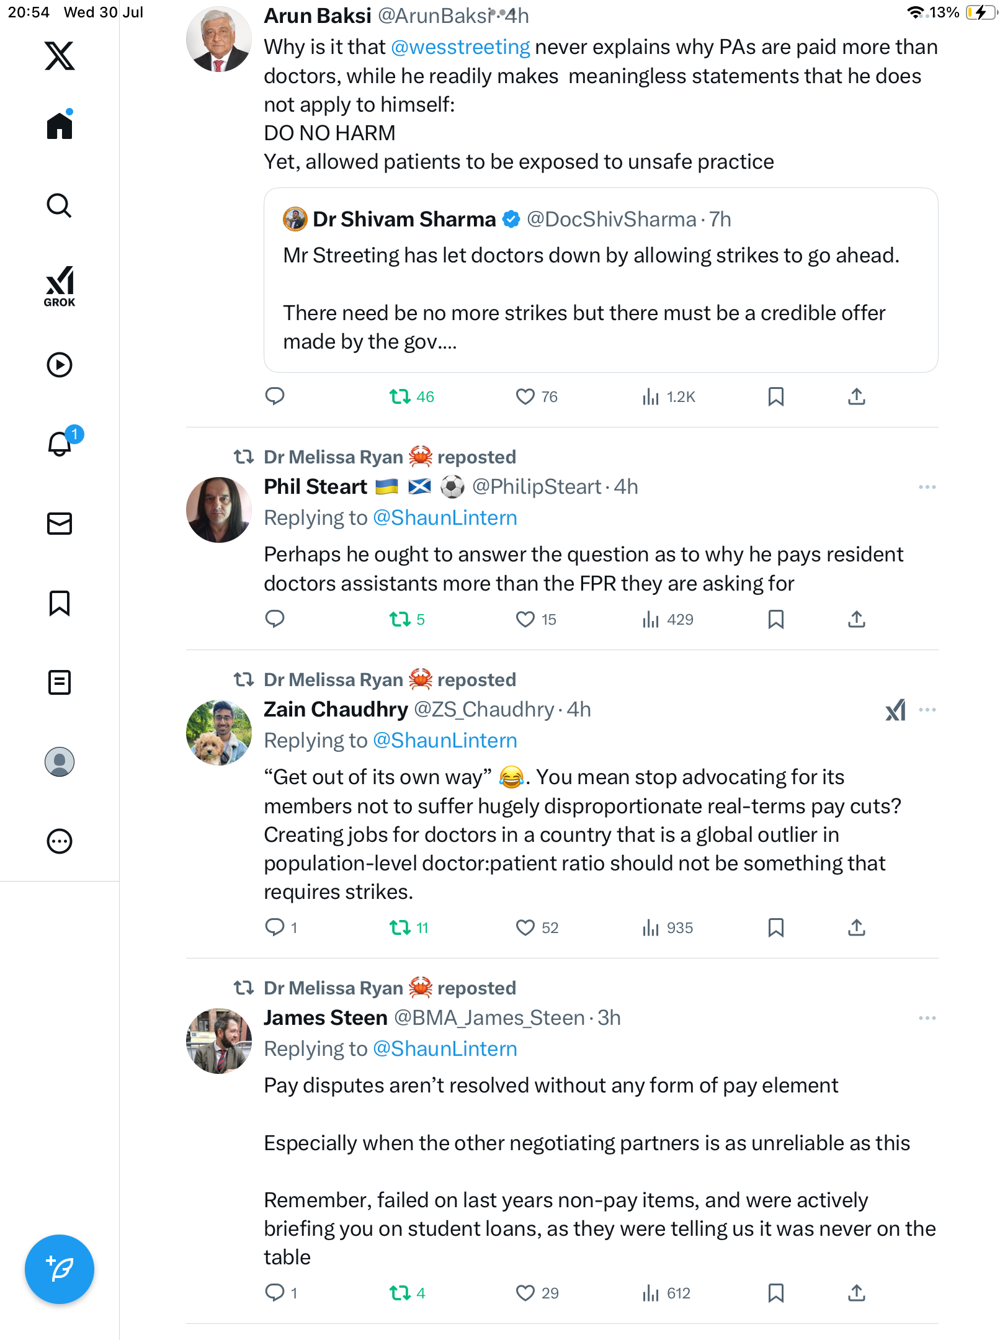
Task: Open direct messages envelope icon
Action: pos(60,524)
